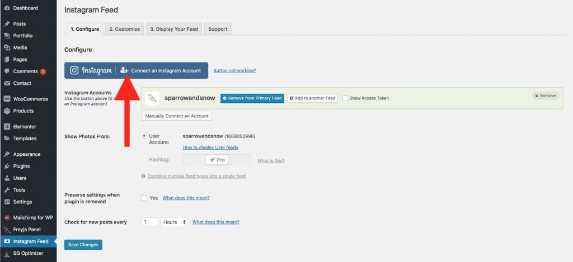Click the comments notification badge
Image resolution: width=573 pixels, height=262 pixels.
43,72
